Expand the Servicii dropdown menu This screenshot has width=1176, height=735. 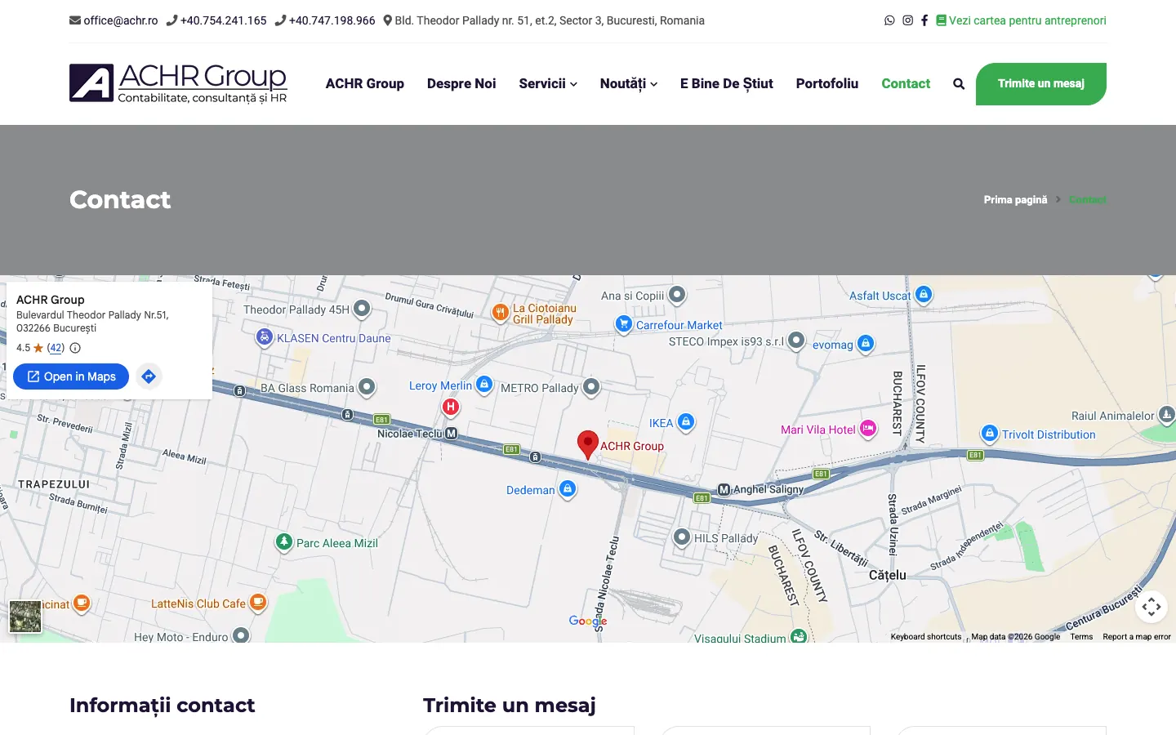(x=548, y=83)
